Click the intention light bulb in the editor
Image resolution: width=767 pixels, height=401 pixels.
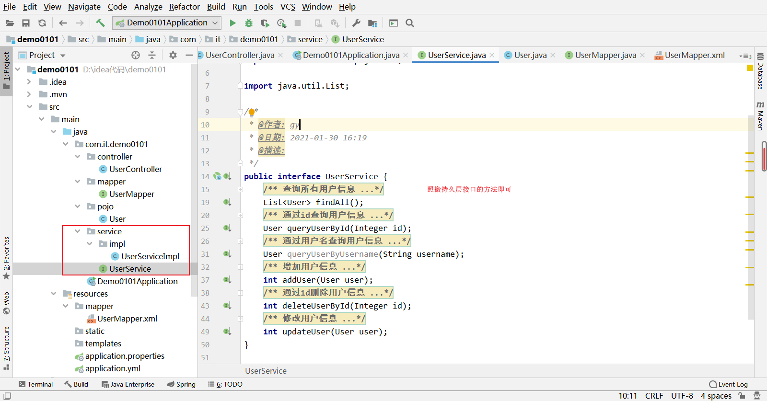point(252,113)
